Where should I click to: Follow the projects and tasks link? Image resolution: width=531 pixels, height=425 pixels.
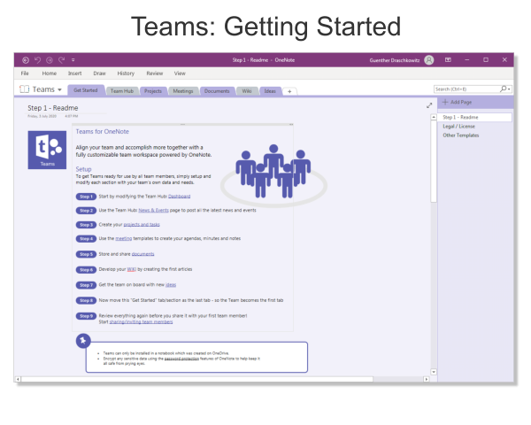pos(142,224)
